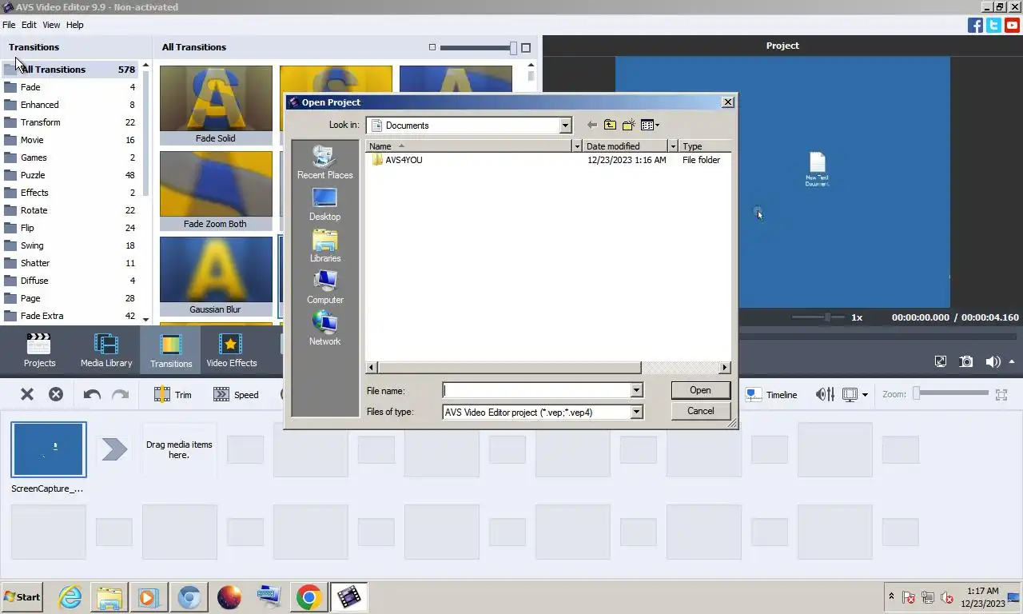The height and width of the screenshot is (614, 1023).
Task: Open the Help menu
Action: (x=74, y=25)
